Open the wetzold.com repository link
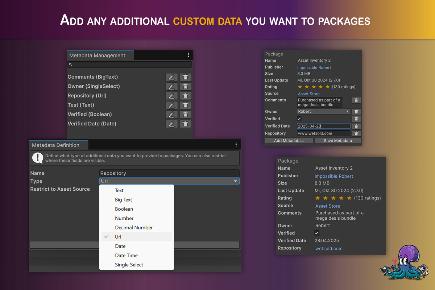The height and width of the screenshot is (290, 435). pos(328,248)
